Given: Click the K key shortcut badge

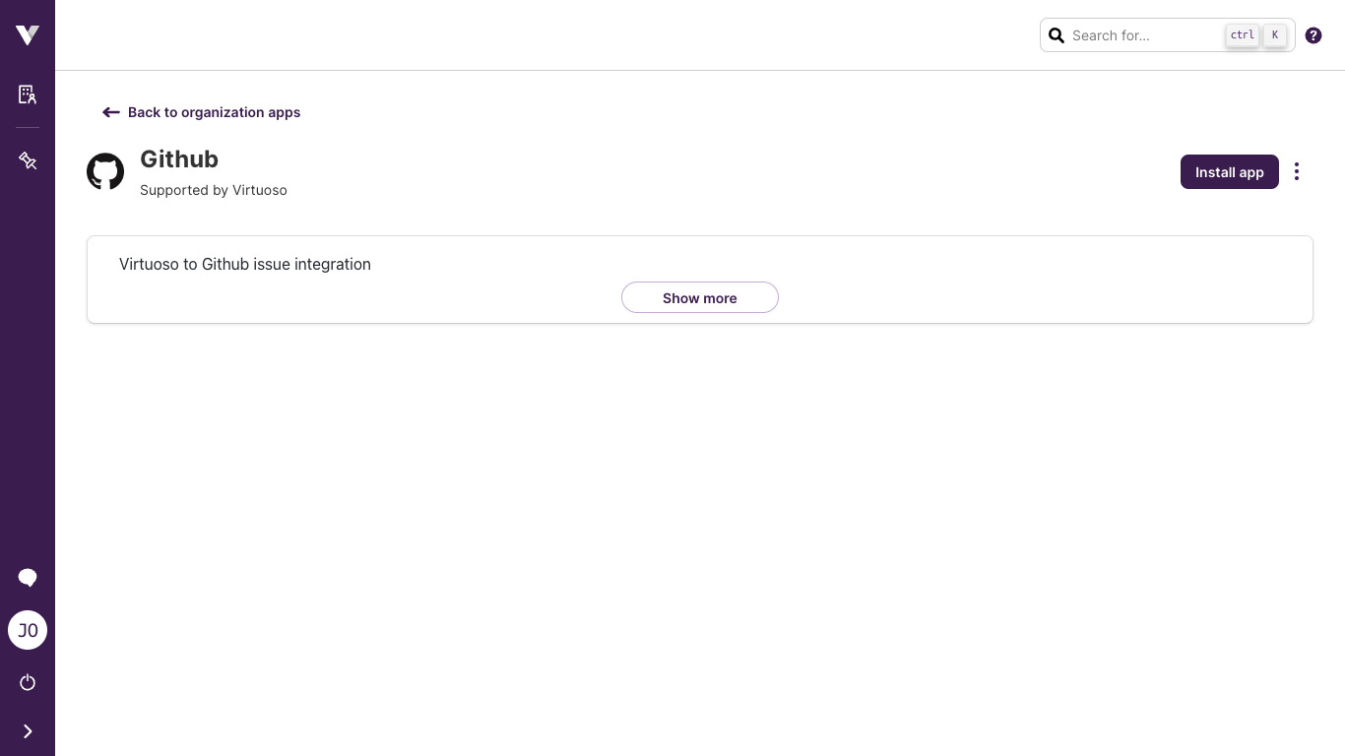Looking at the screenshot, I should (x=1275, y=35).
